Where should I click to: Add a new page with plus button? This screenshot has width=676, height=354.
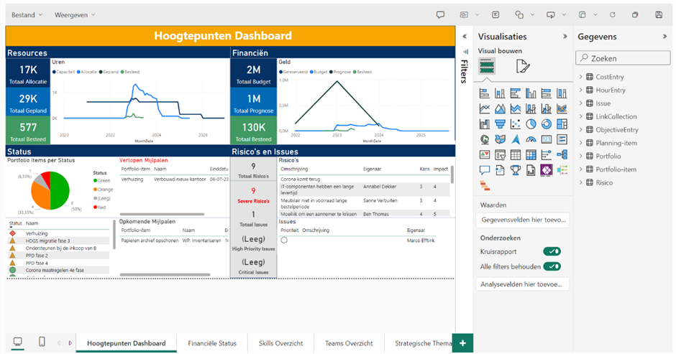click(462, 343)
